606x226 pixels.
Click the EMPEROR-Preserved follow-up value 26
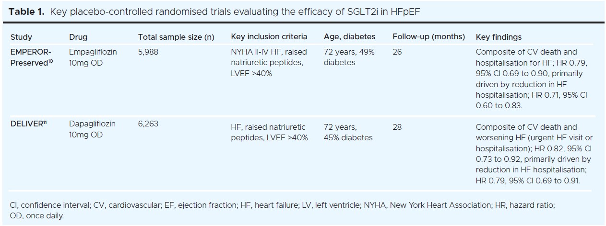point(397,52)
